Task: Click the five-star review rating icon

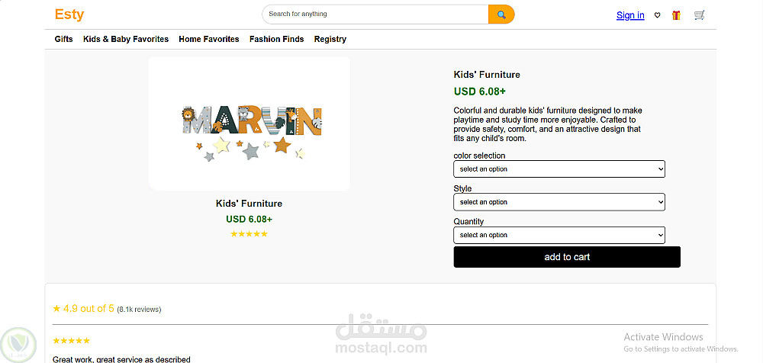Action: [71, 341]
